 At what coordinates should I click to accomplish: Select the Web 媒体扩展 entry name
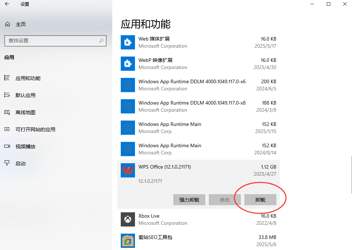154,39
